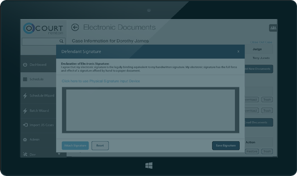Image resolution: width=297 pixels, height=176 pixels.
Task: Open the Batch Wizard menu item
Action: (x=39, y=110)
